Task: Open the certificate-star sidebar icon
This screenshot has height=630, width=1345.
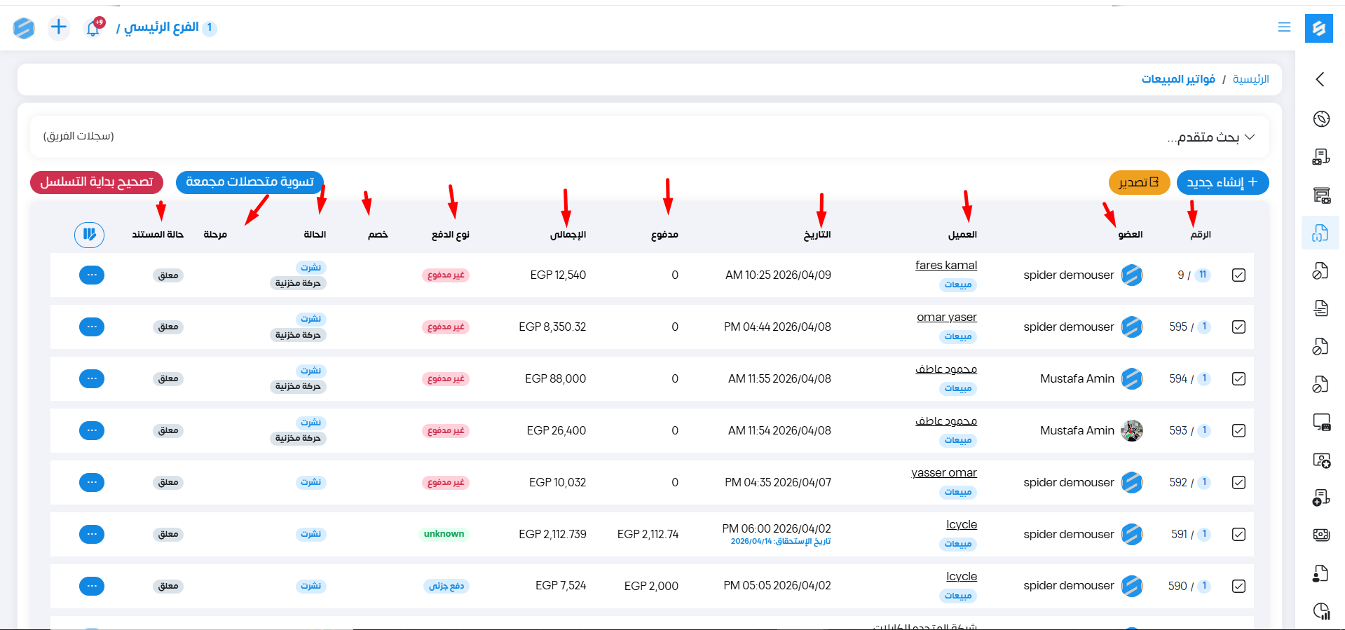Action: point(1321,460)
